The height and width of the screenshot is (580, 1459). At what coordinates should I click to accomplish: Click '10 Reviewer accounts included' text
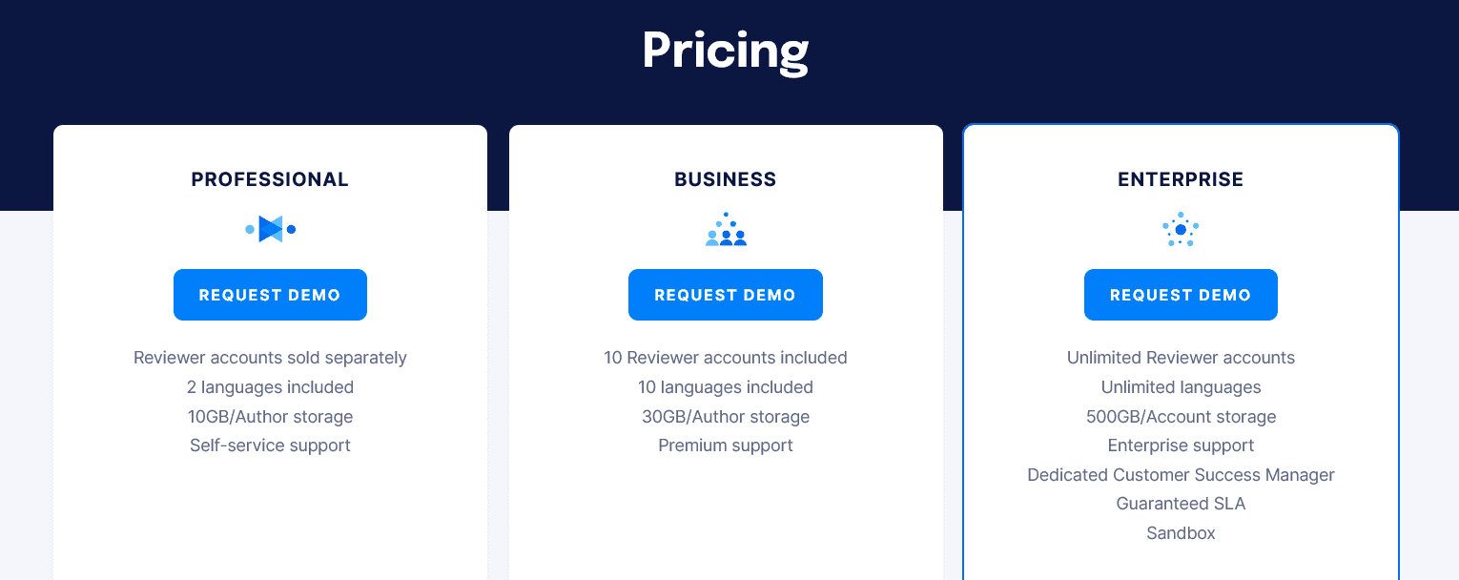pyautogui.click(x=726, y=358)
